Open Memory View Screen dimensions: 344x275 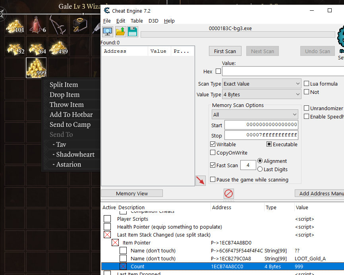(132, 193)
